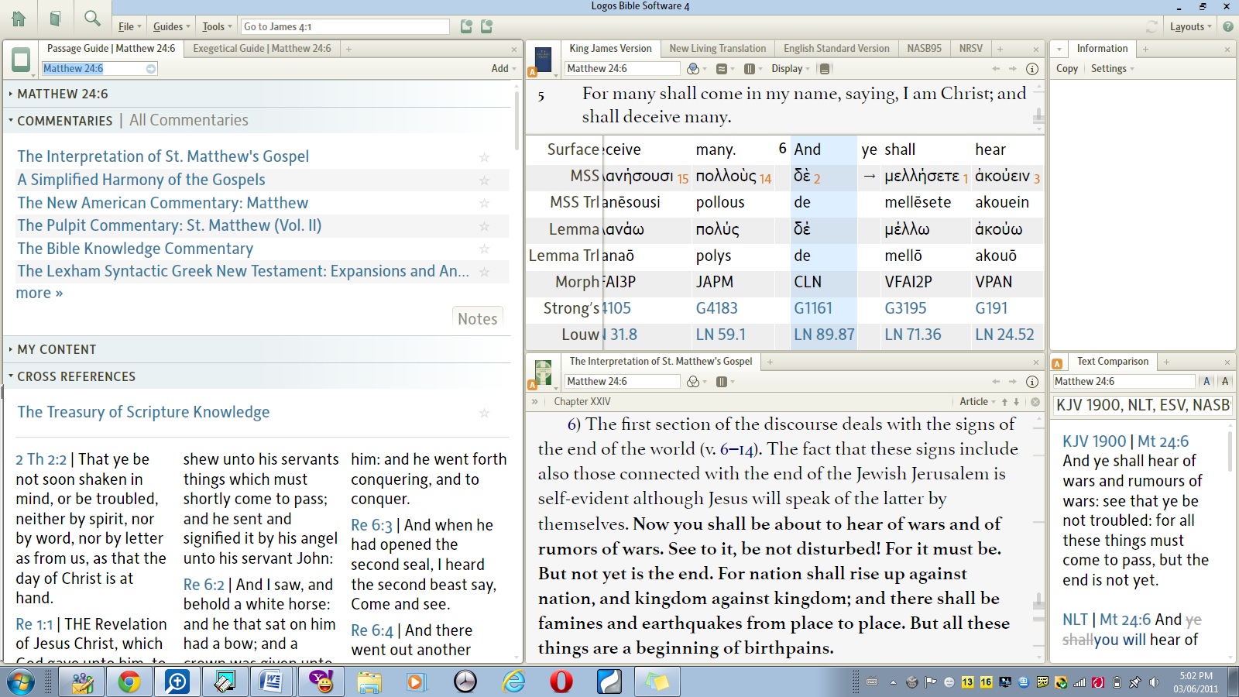Star The New American Commentary: Matthew
This screenshot has width=1239, height=697.
tap(484, 204)
